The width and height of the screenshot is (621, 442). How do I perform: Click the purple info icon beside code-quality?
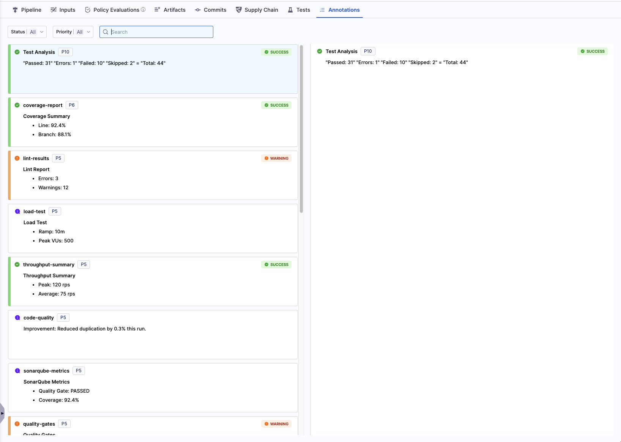(x=17, y=318)
